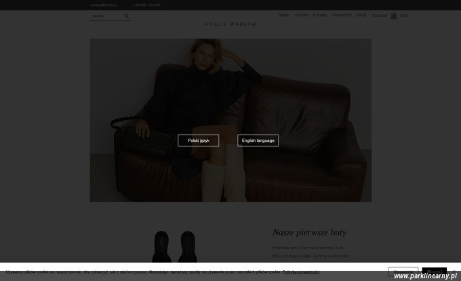Click the szukaj search field
Screen dimensions: 461x281
pos(107,16)
